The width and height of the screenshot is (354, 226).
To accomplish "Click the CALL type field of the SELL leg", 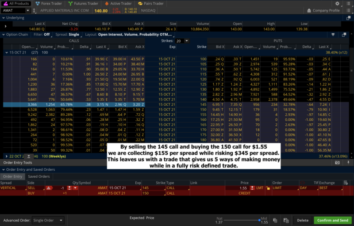I will (x=178, y=188).
